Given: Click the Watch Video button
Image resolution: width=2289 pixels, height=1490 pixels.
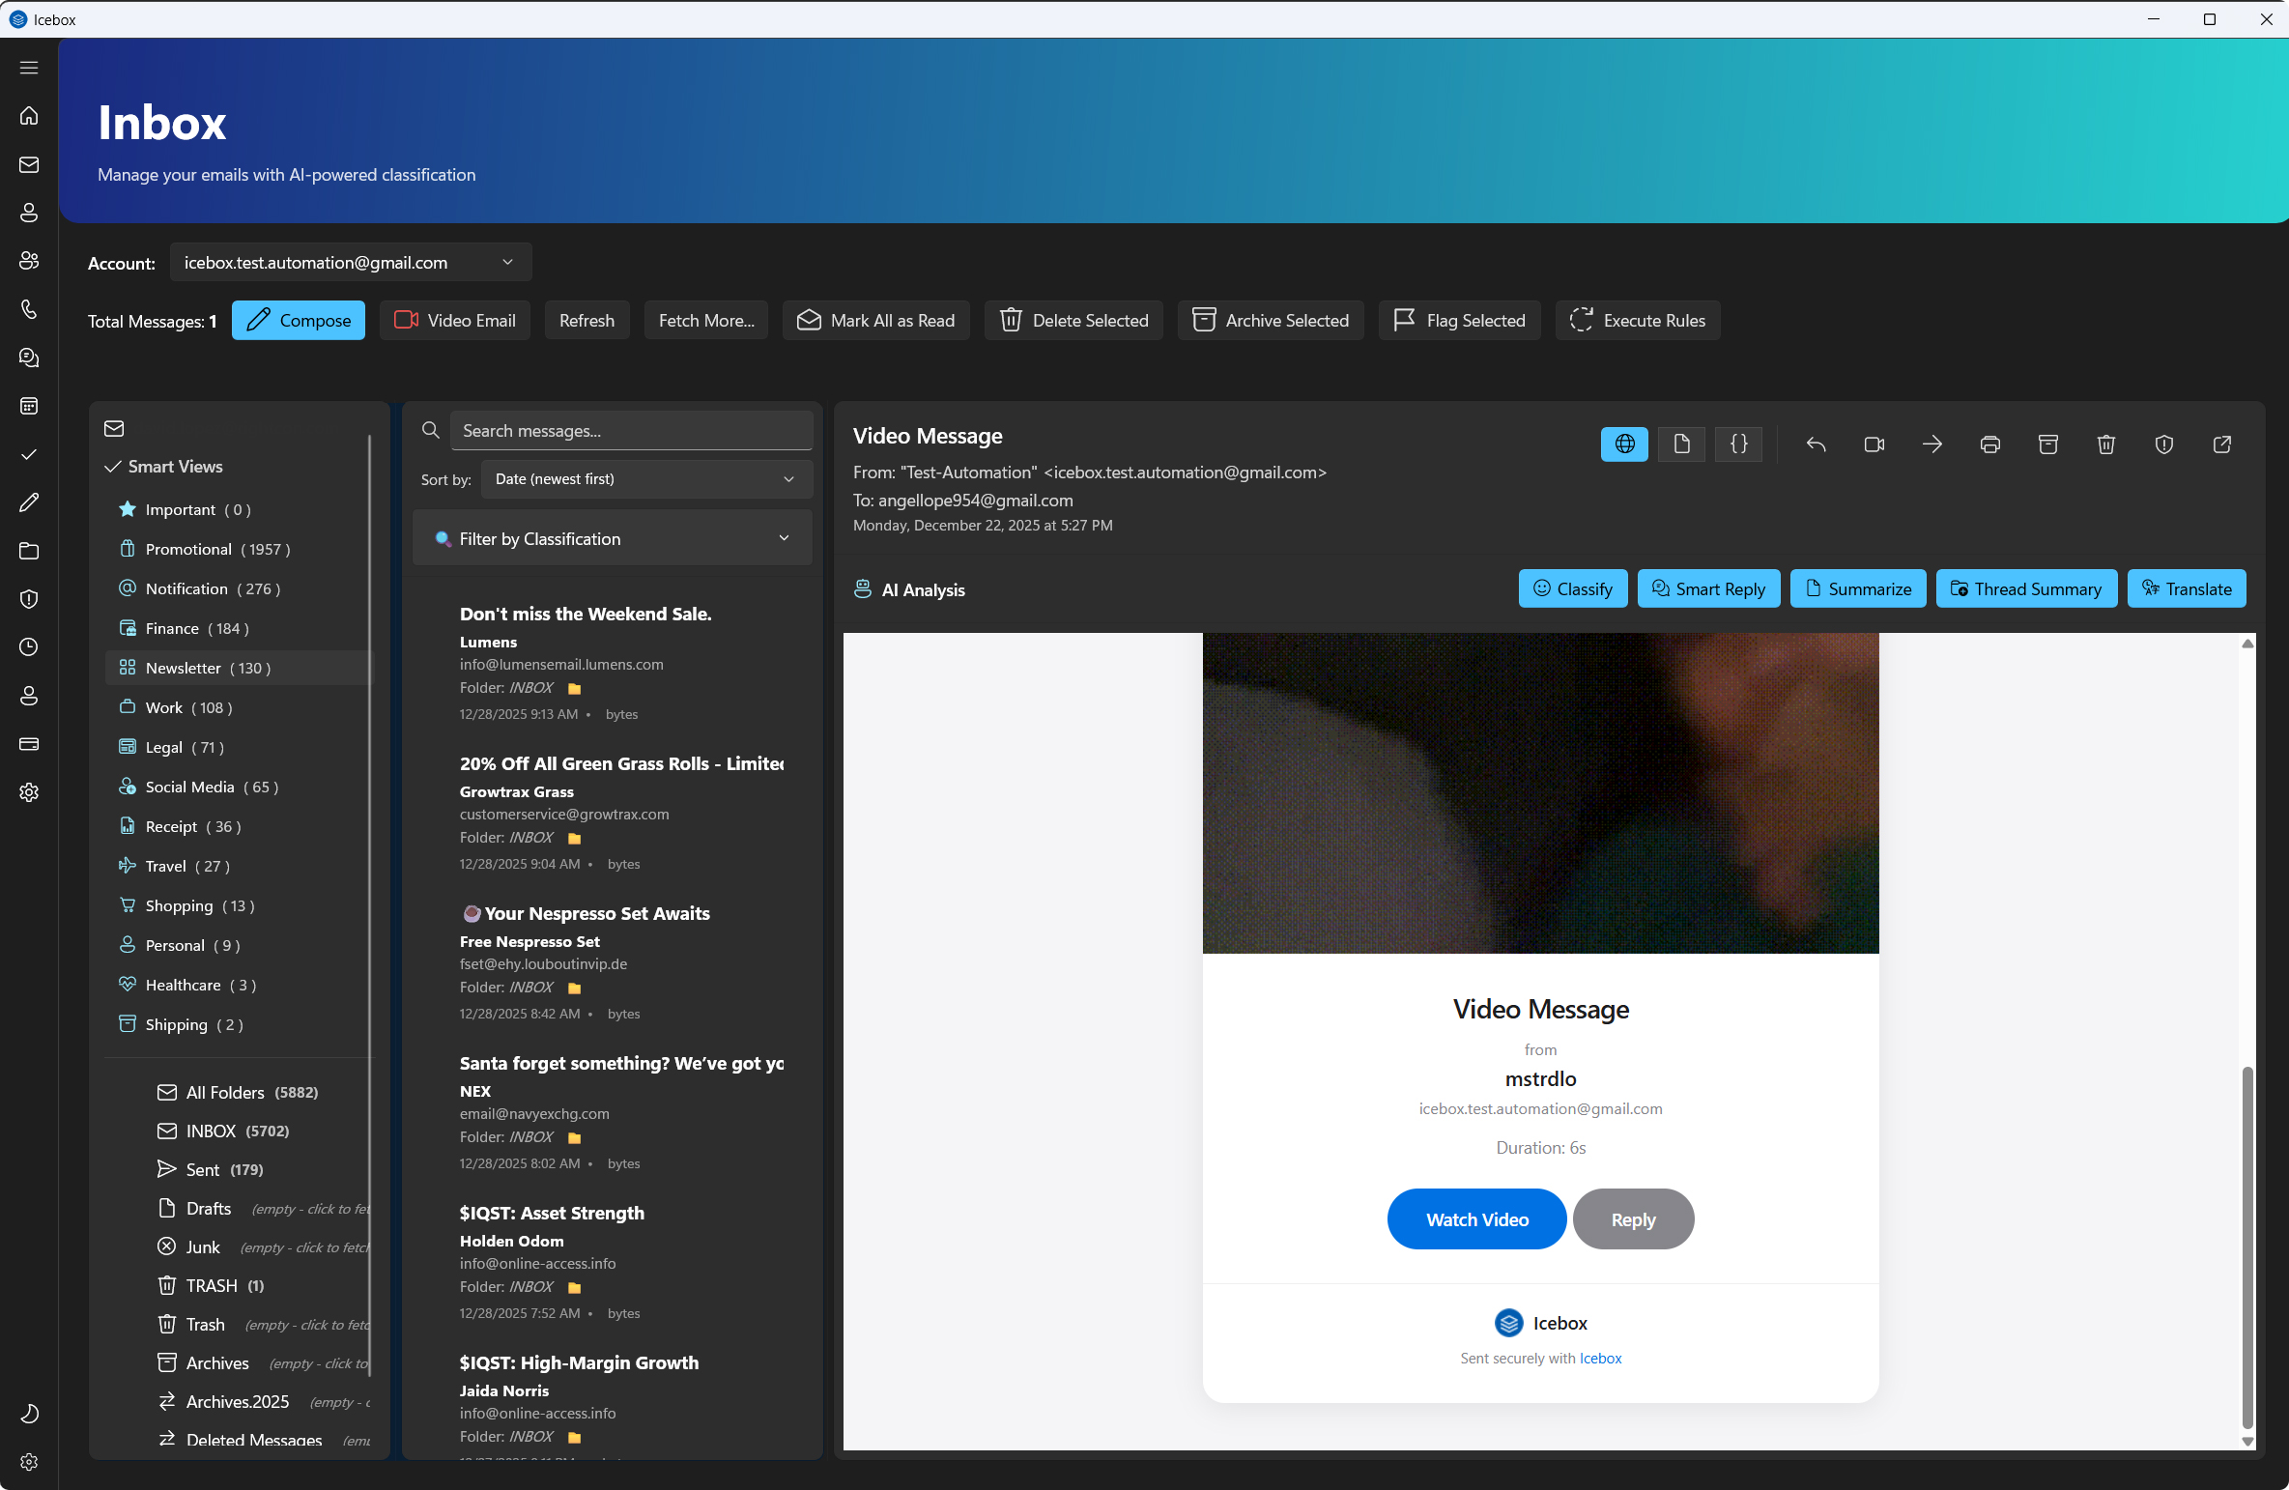Looking at the screenshot, I should pos(1475,1219).
